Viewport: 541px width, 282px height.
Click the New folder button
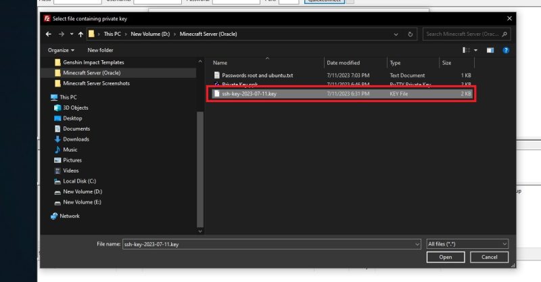tap(100, 50)
